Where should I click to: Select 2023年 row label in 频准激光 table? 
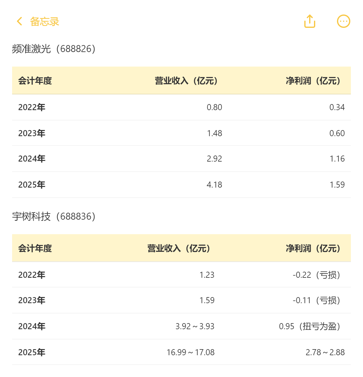tap(32, 133)
